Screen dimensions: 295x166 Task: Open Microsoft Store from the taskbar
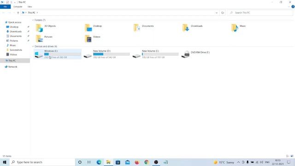coord(118,162)
